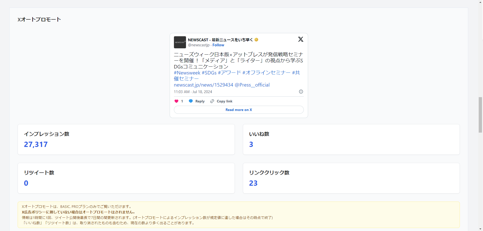Screen dimensions: 483x231
Task: Click the NEWSCAST account name
Action: 220,40
